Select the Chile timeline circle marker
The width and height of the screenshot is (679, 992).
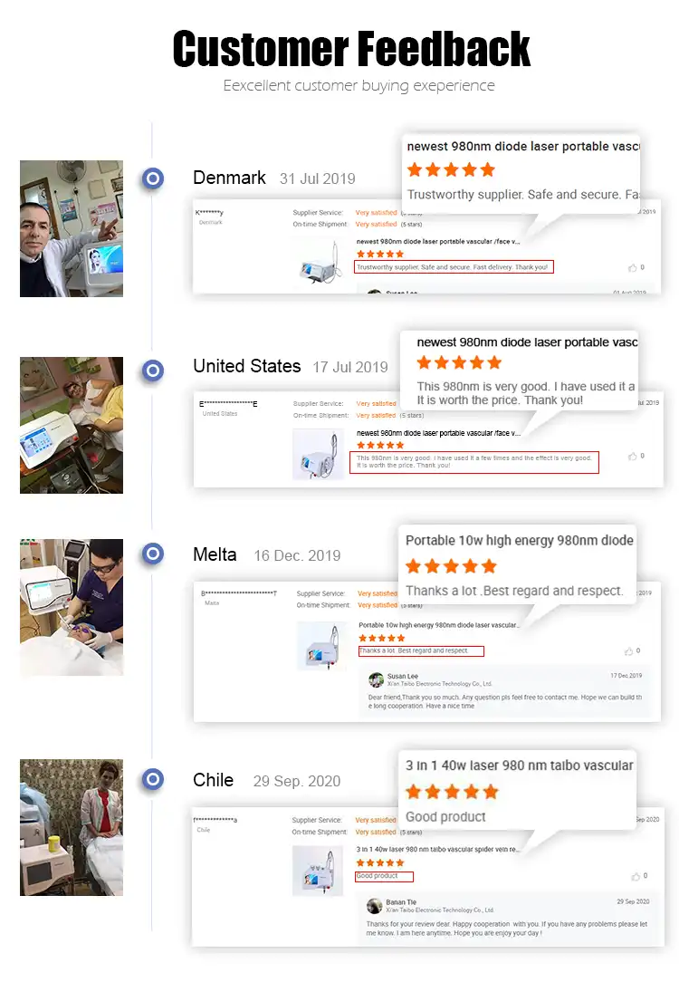coord(152,779)
